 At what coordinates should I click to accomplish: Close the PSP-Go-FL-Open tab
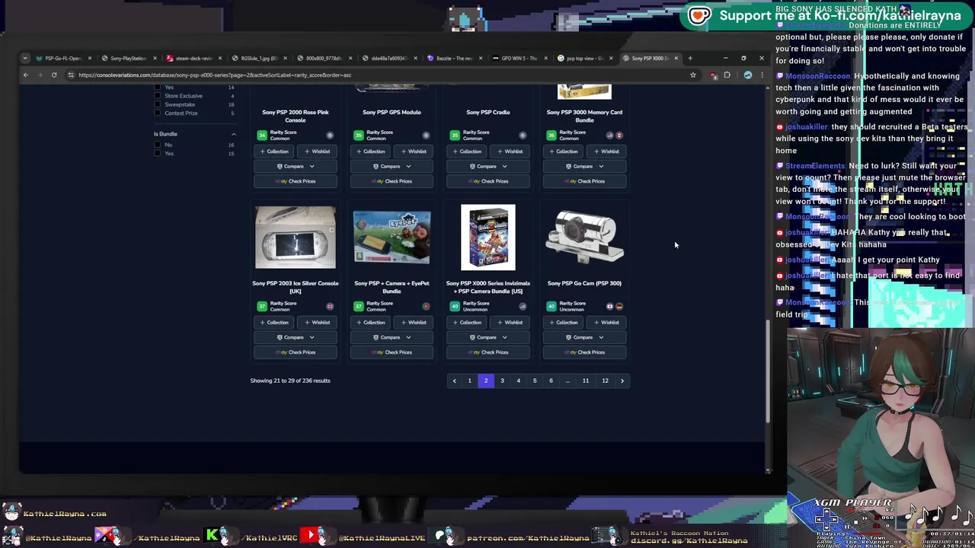pos(89,58)
